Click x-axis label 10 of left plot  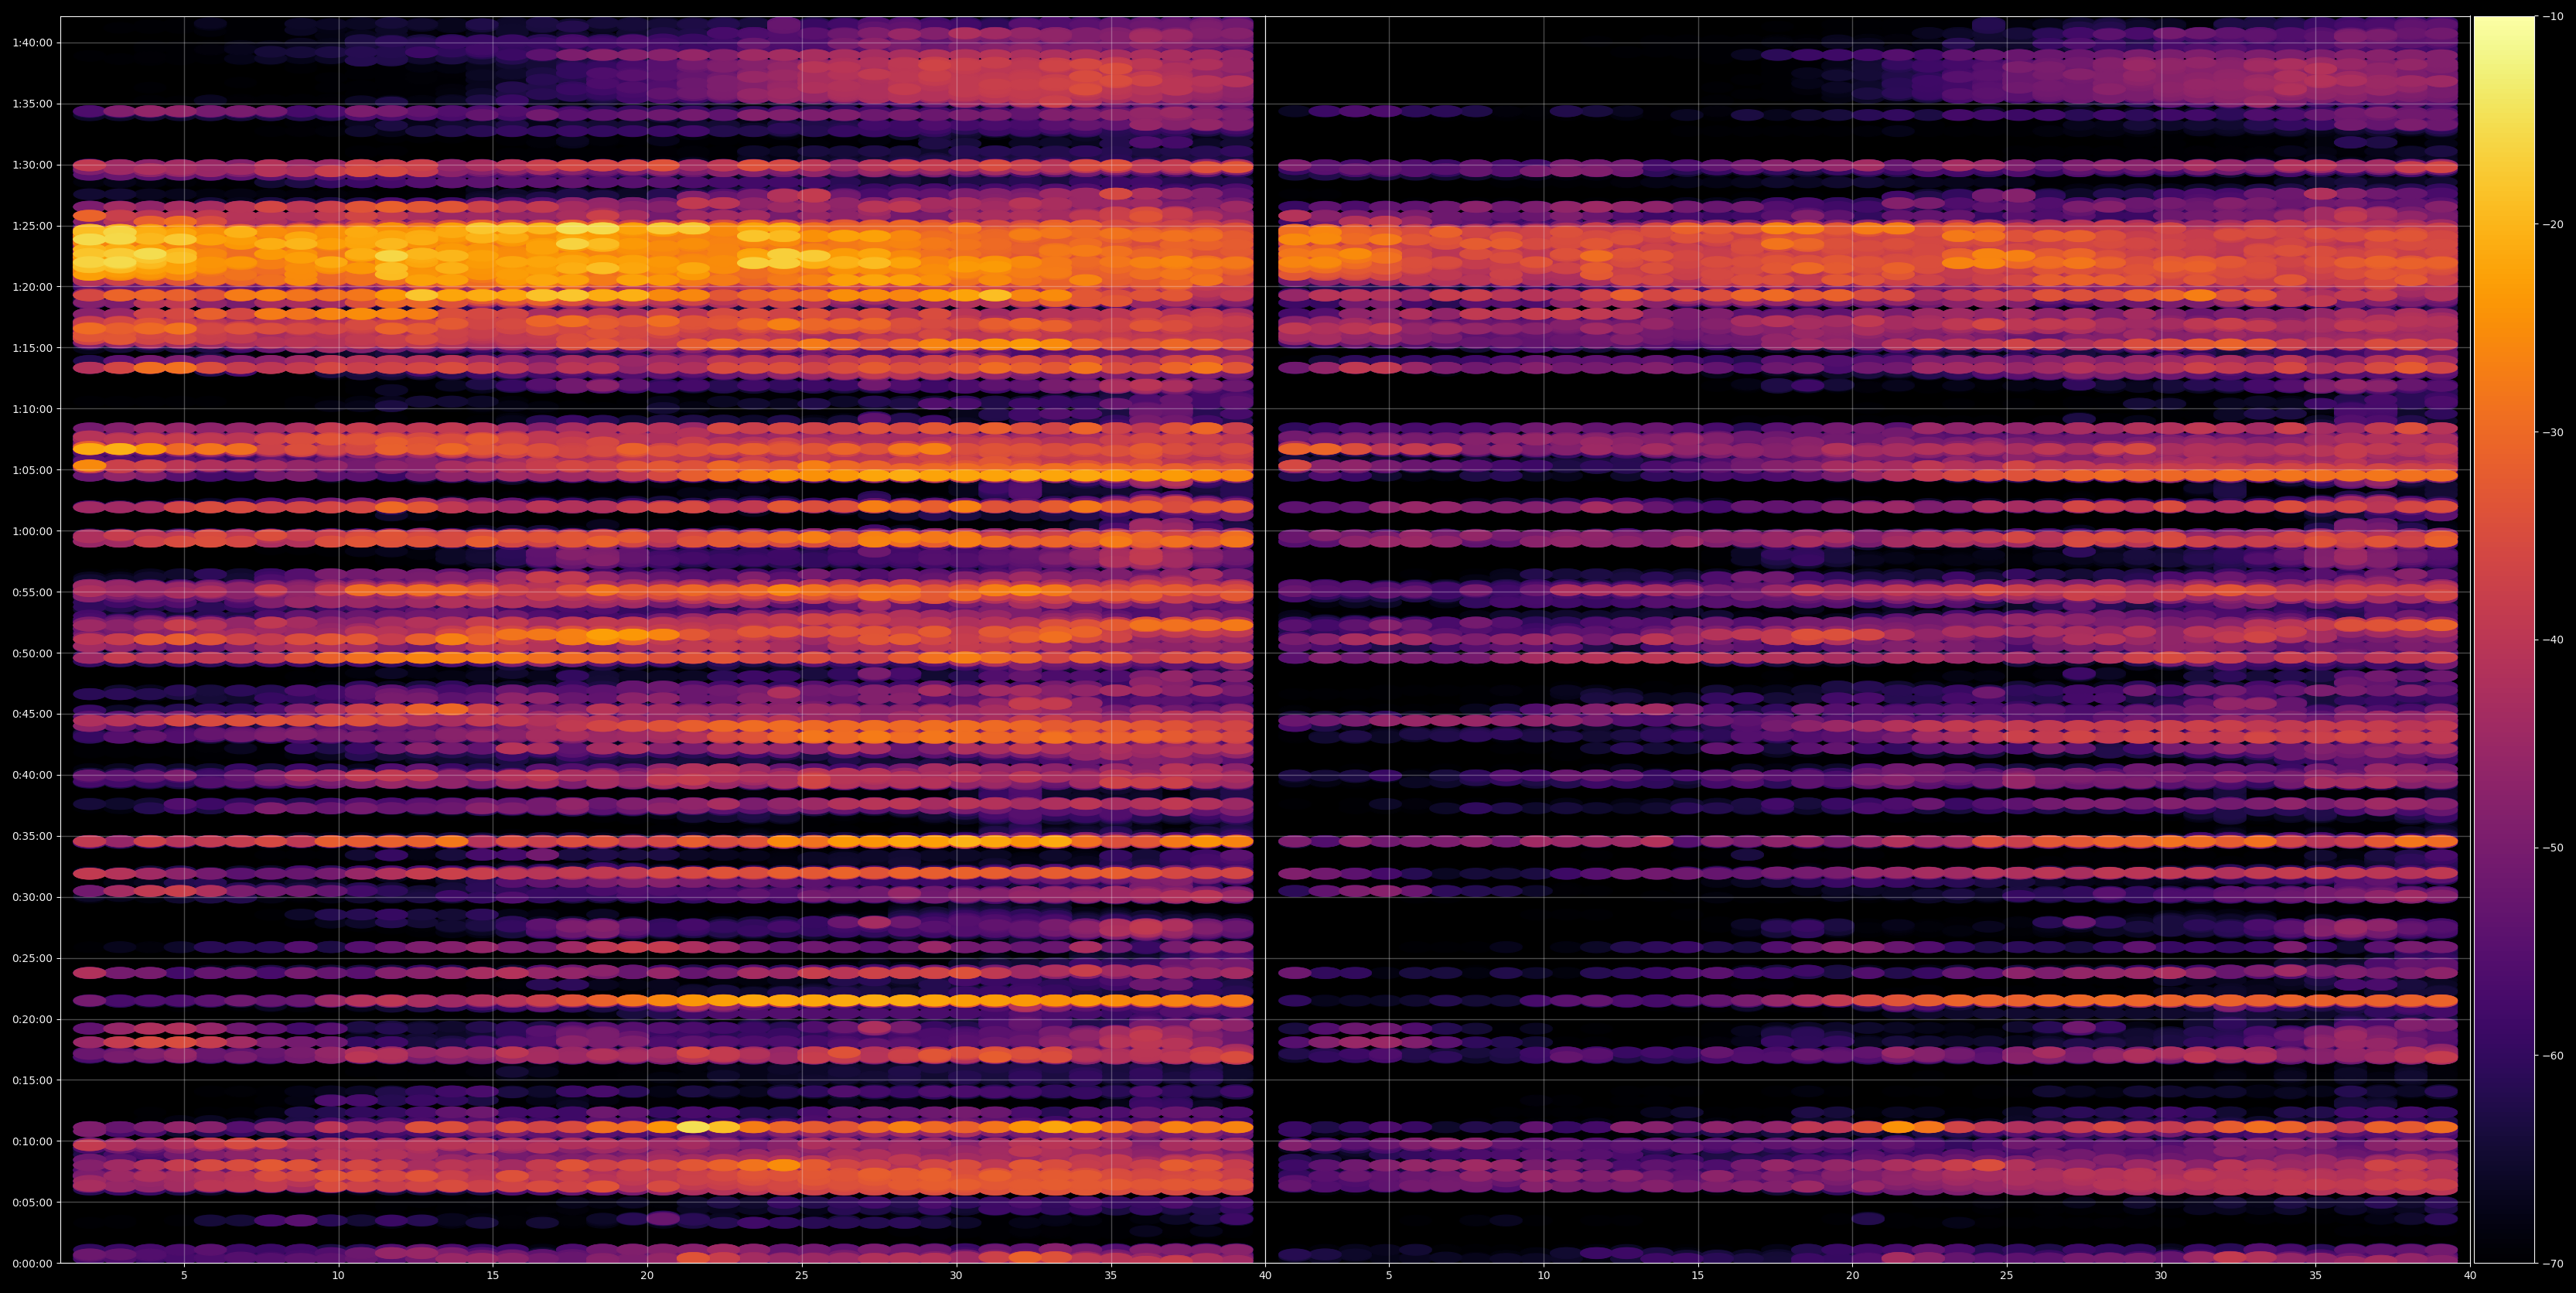(338, 1276)
